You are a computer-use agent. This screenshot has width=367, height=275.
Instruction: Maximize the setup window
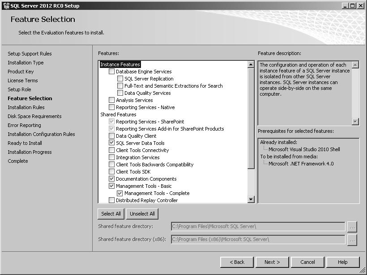point(352,6)
